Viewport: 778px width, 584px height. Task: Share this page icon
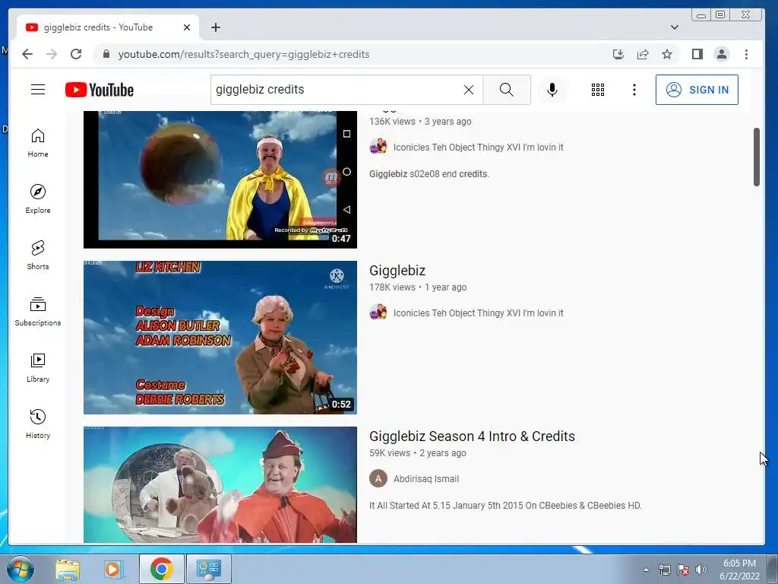(x=643, y=54)
